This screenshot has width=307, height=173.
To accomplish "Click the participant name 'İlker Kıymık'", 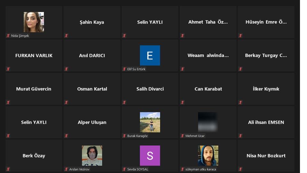I will [x=266, y=89].
